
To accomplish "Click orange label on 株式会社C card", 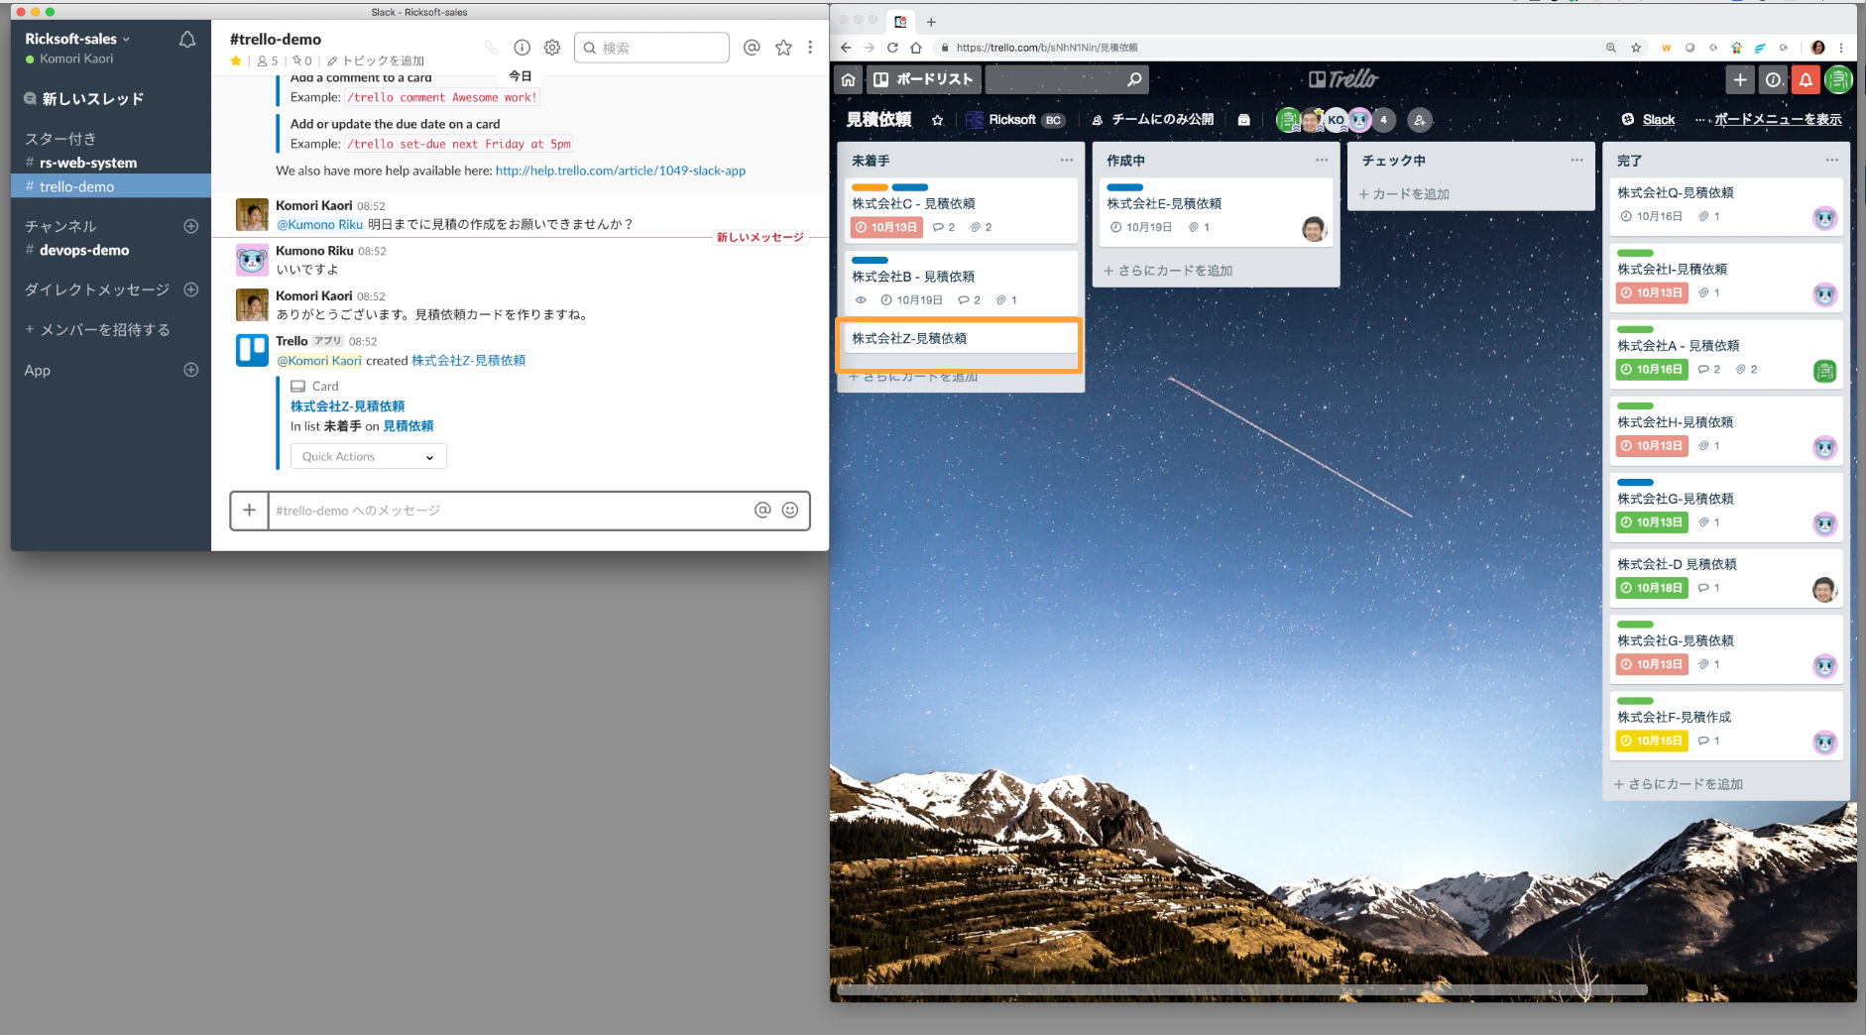I will pyautogui.click(x=870, y=187).
